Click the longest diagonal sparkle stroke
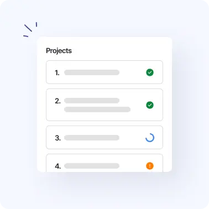The width and height of the screenshot is (209, 209). [28, 28]
